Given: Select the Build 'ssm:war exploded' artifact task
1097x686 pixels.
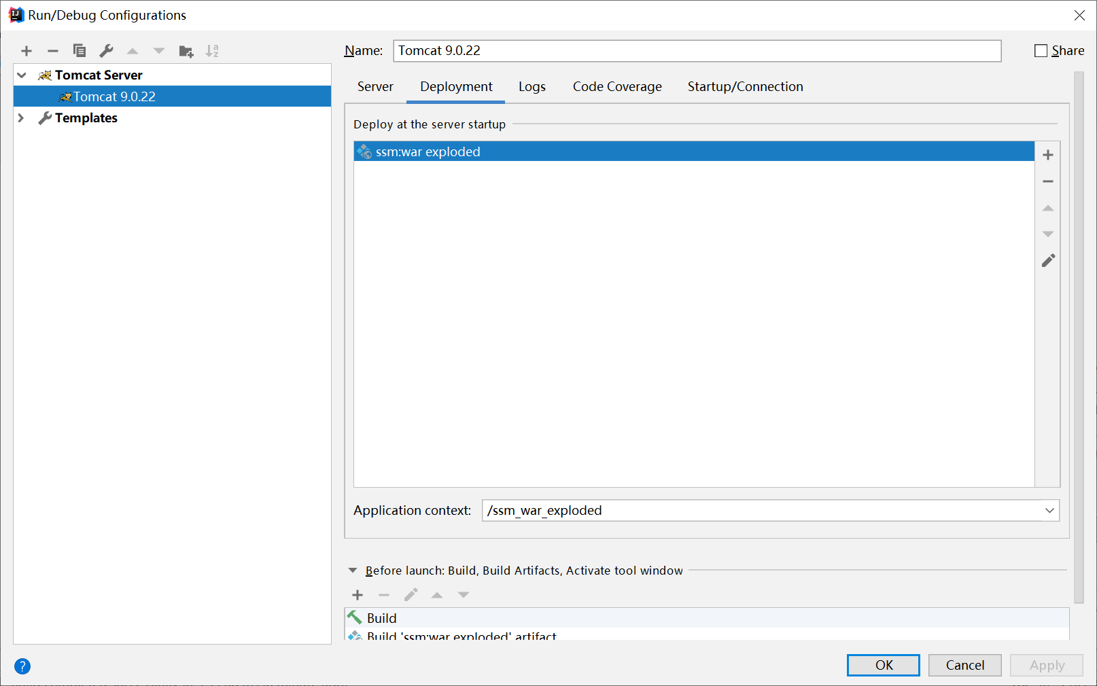Looking at the screenshot, I should [707, 635].
